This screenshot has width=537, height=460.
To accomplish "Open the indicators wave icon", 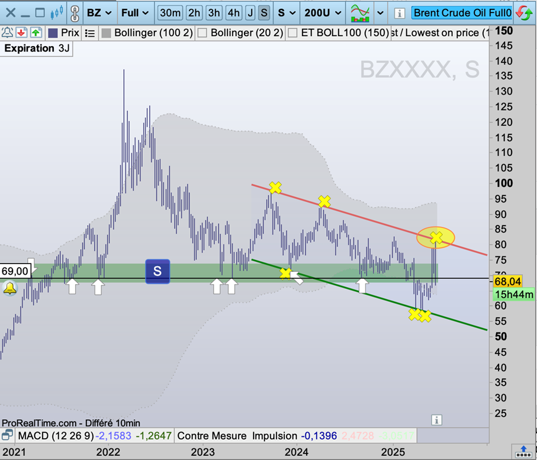I will 360,13.
